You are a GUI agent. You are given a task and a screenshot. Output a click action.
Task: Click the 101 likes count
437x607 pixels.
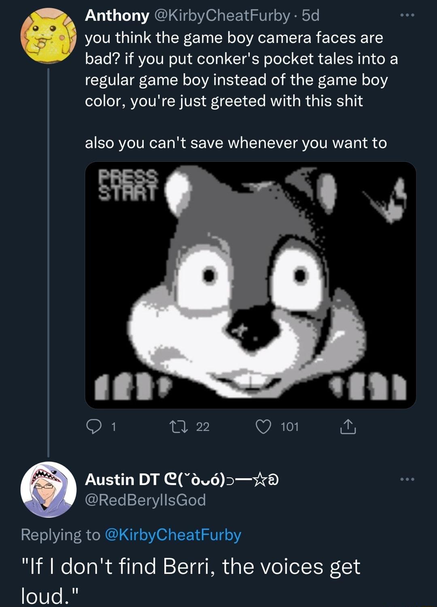[x=290, y=427]
